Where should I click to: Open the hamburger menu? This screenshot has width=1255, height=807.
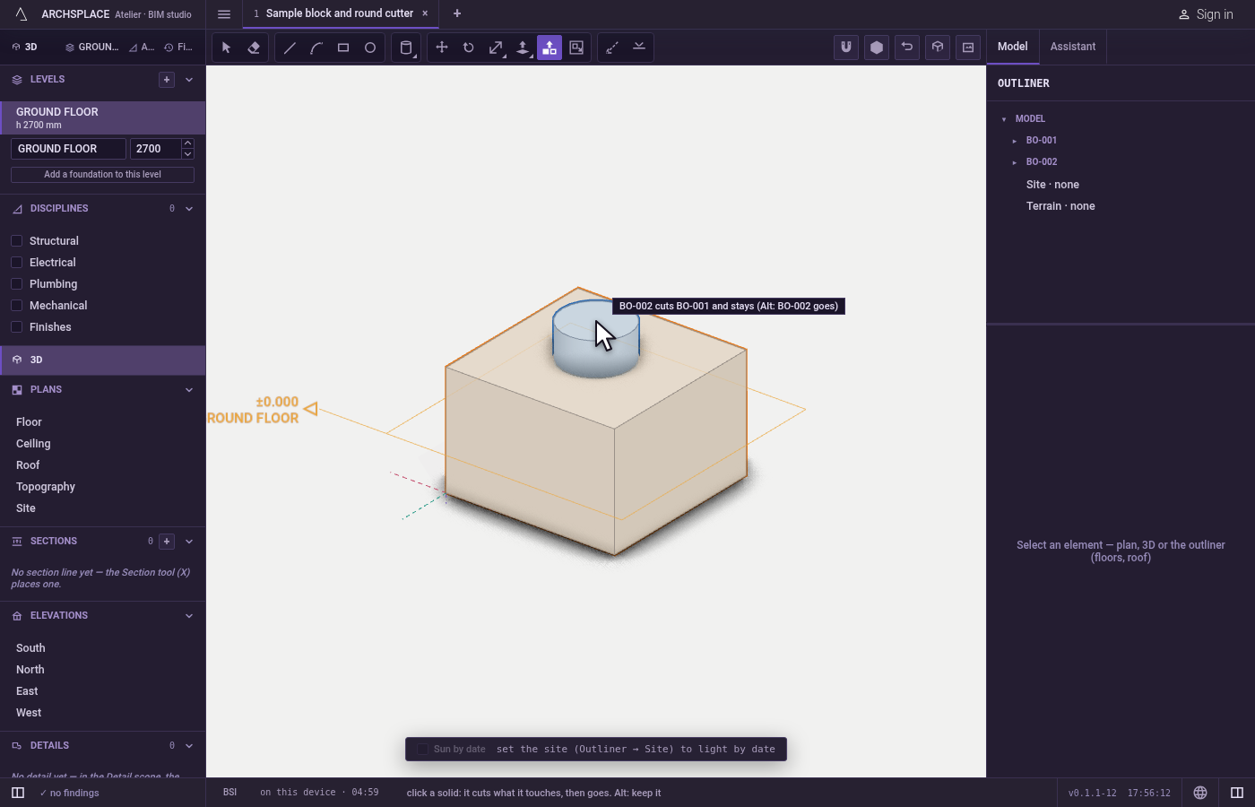(x=224, y=13)
